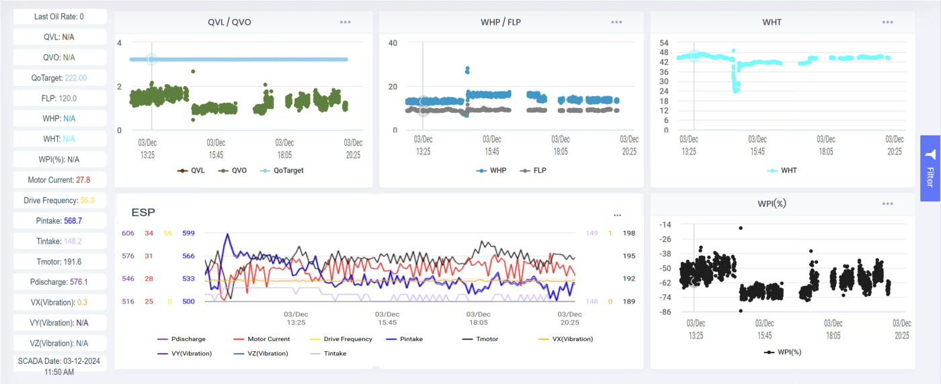Select the FLP: 120.0 card
This screenshot has width=941, height=384.
pyautogui.click(x=60, y=98)
